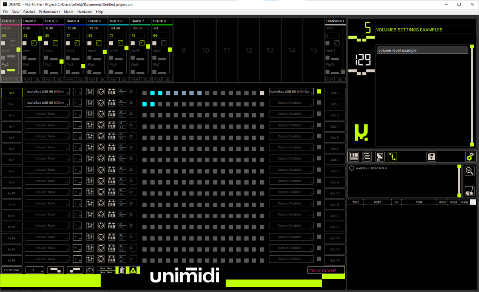
Task: Toggle the enable square next to Out 2
Action: click(319, 103)
